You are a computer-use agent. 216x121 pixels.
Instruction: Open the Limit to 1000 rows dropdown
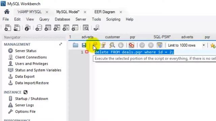point(204,45)
